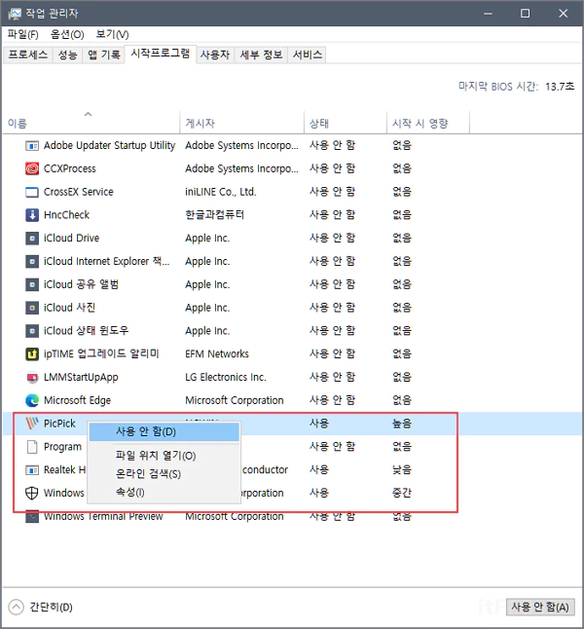
Task: Click publisher EFM Networks
Action: tap(217, 354)
